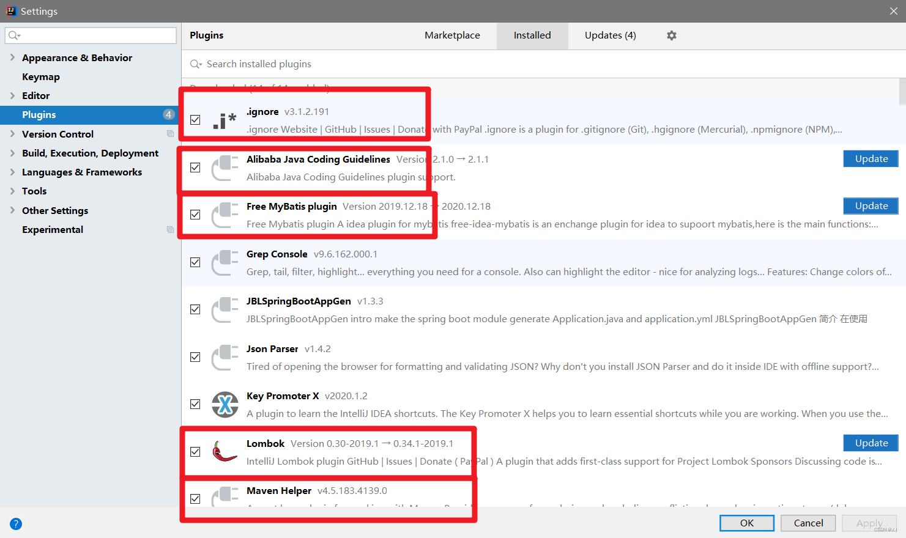
Task: Click the project-level icon next to Version Control
Action: click(170, 134)
